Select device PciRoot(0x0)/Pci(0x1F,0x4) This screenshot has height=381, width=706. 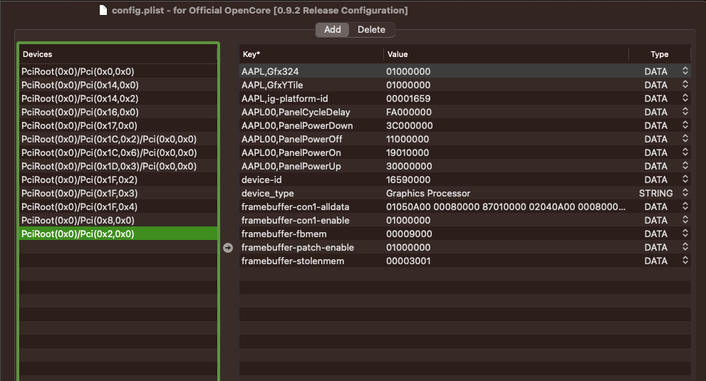[x=118, y=207]
